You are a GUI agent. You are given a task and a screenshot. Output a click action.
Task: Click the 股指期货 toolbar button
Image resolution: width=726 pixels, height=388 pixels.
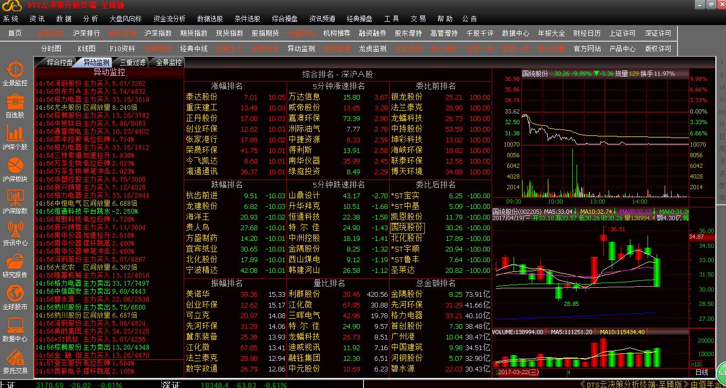coord(265,33)
